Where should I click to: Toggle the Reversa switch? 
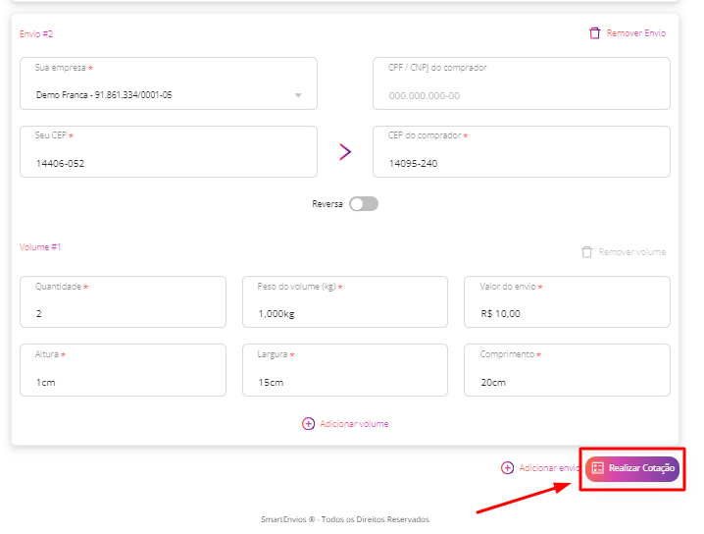[364, 204]
